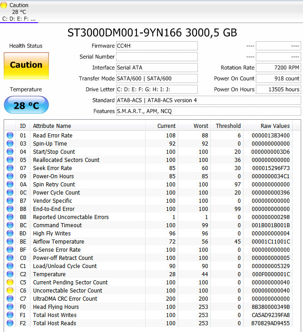Click raw value 870829AD9455
This screenshot has width=303, height=332.
[x=271, y=323]
